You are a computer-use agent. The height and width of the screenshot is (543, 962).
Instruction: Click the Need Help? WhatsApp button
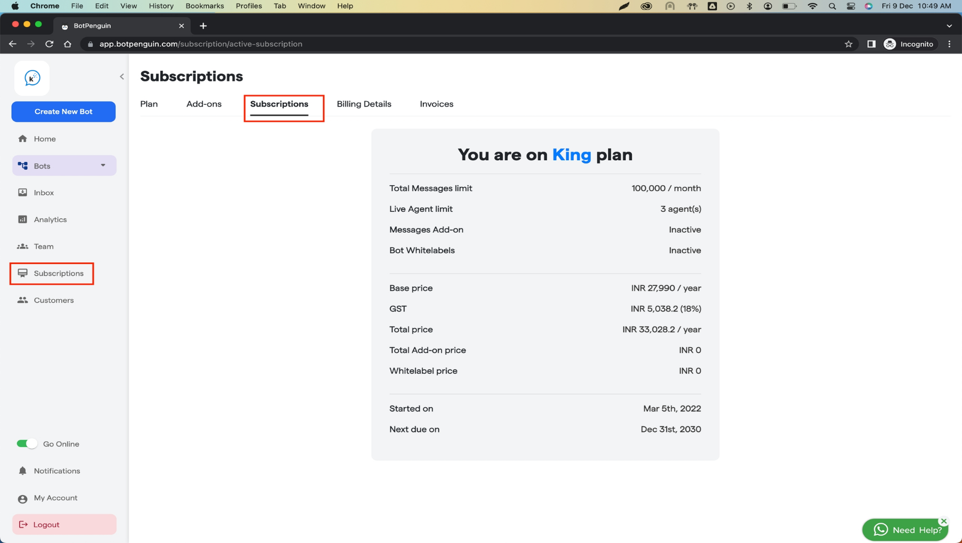(x=906, y=530)
